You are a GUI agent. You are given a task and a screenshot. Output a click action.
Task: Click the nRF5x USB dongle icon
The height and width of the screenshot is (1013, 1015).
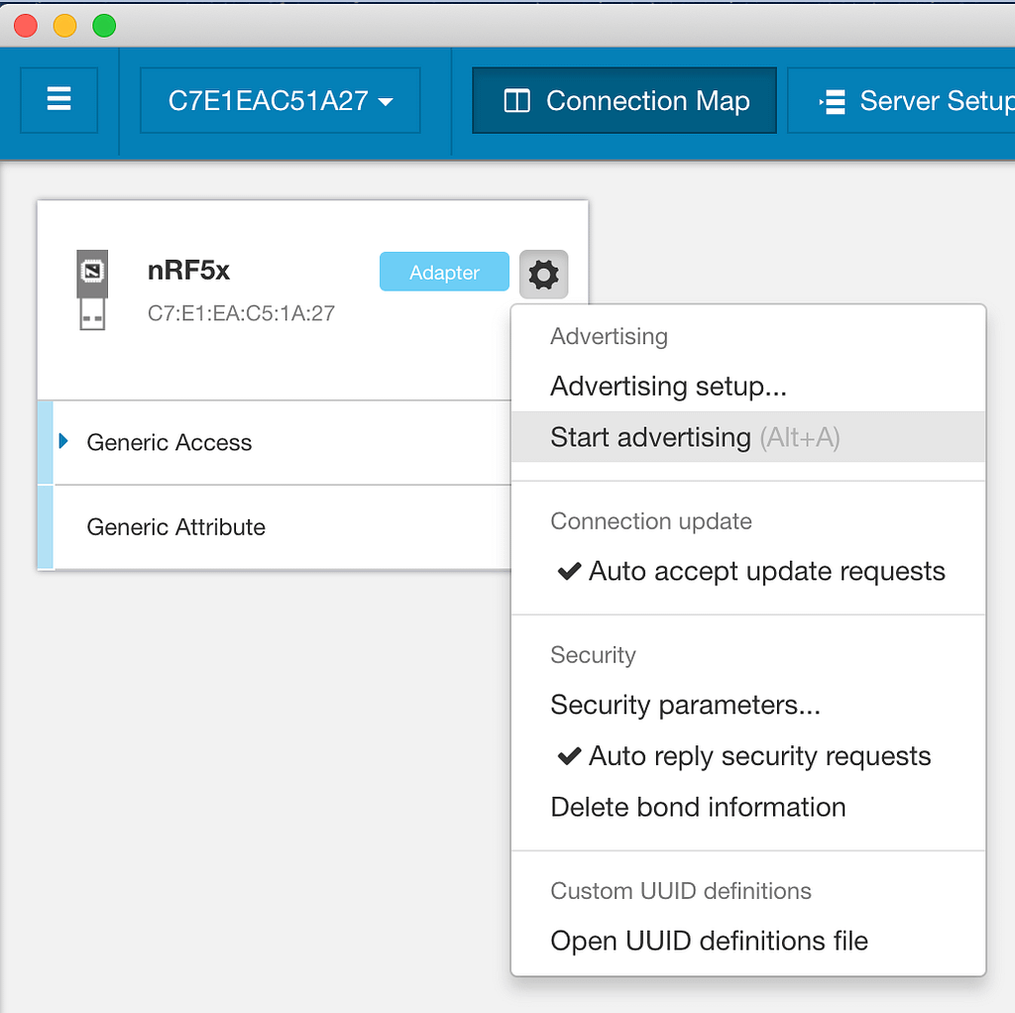pos(92,290)
